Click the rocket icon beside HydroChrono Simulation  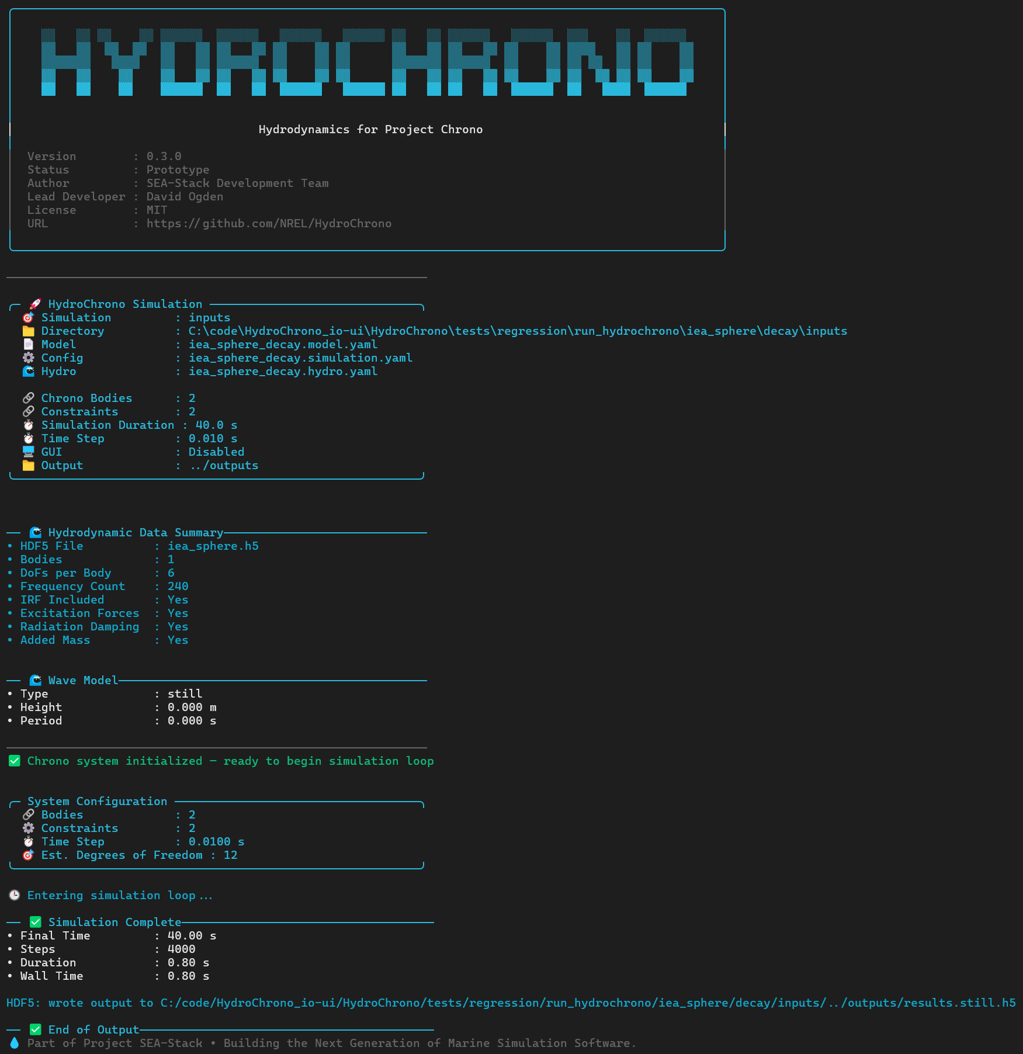(x=35, y=304)
